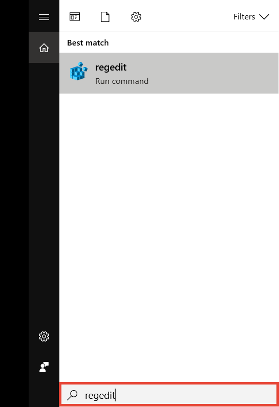Filter results by Documents icon

tap(105, 17)
